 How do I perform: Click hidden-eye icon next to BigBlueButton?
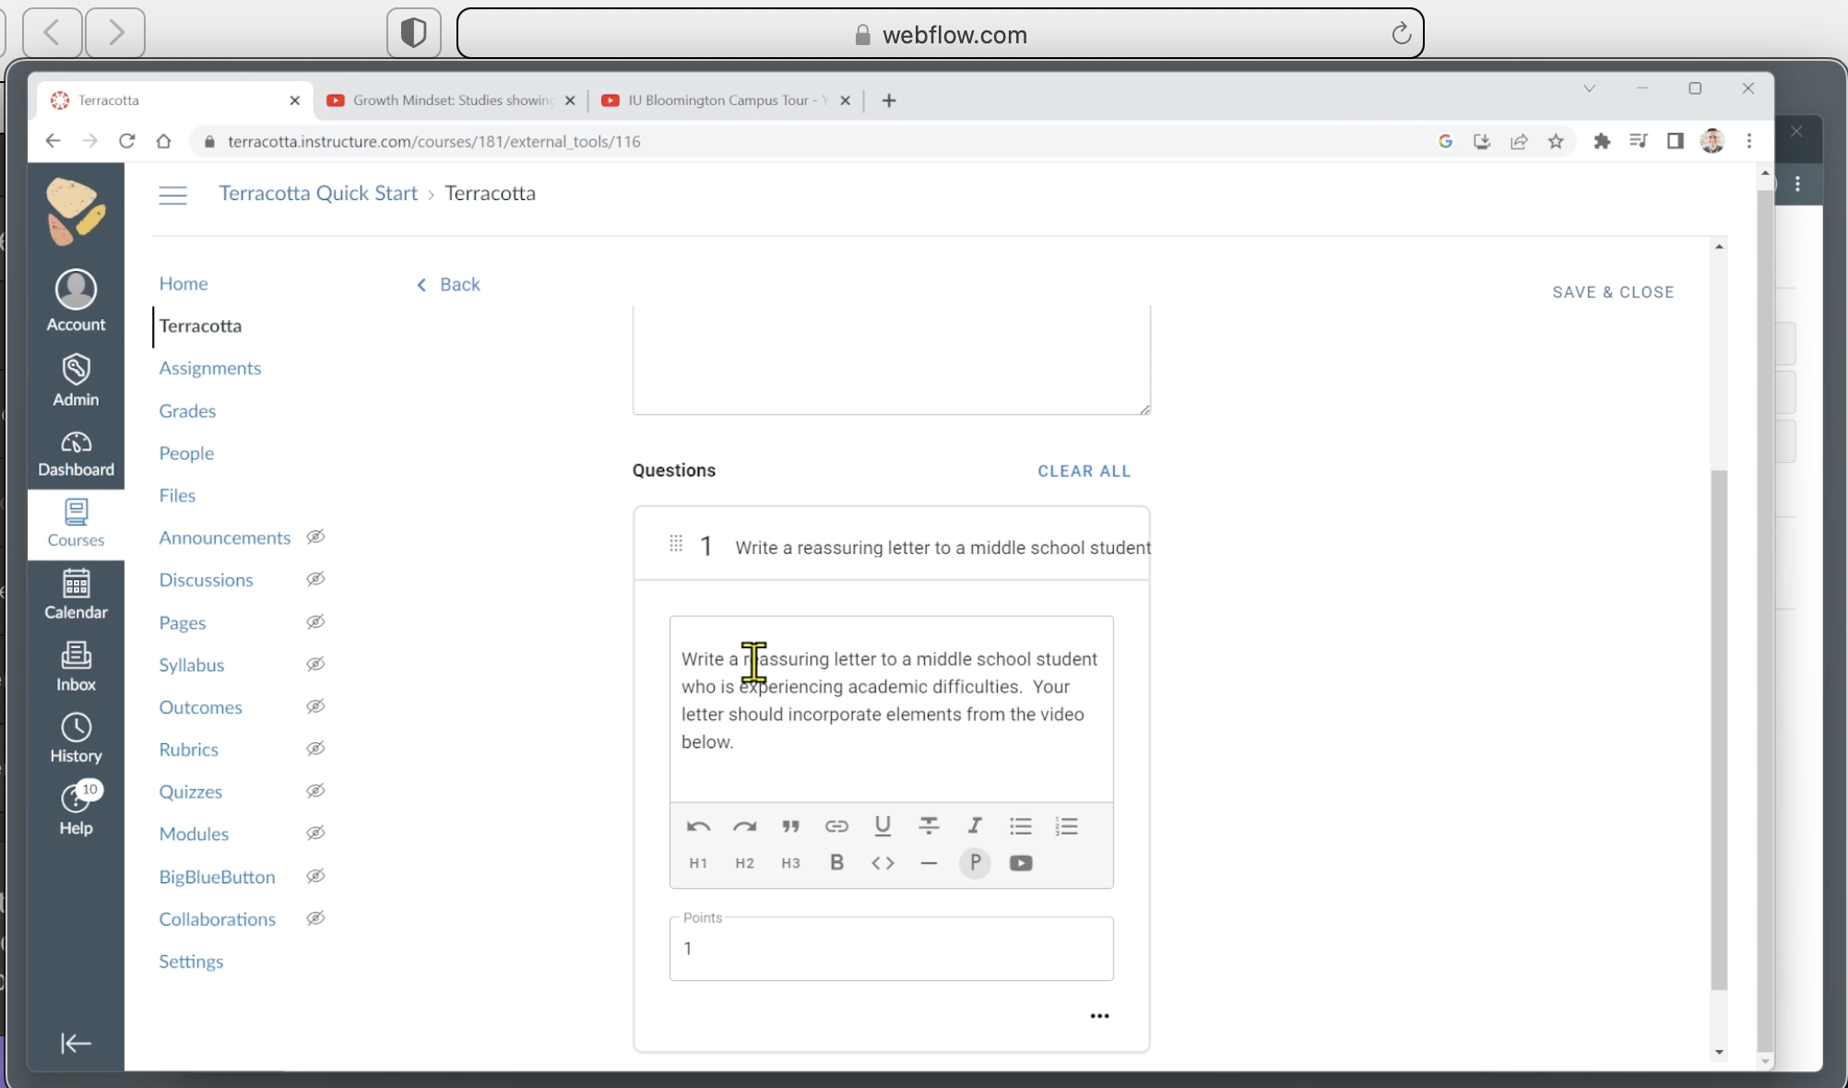click(315, 876)
